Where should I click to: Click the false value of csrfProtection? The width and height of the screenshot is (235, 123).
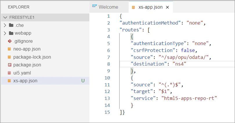(188, 51)
